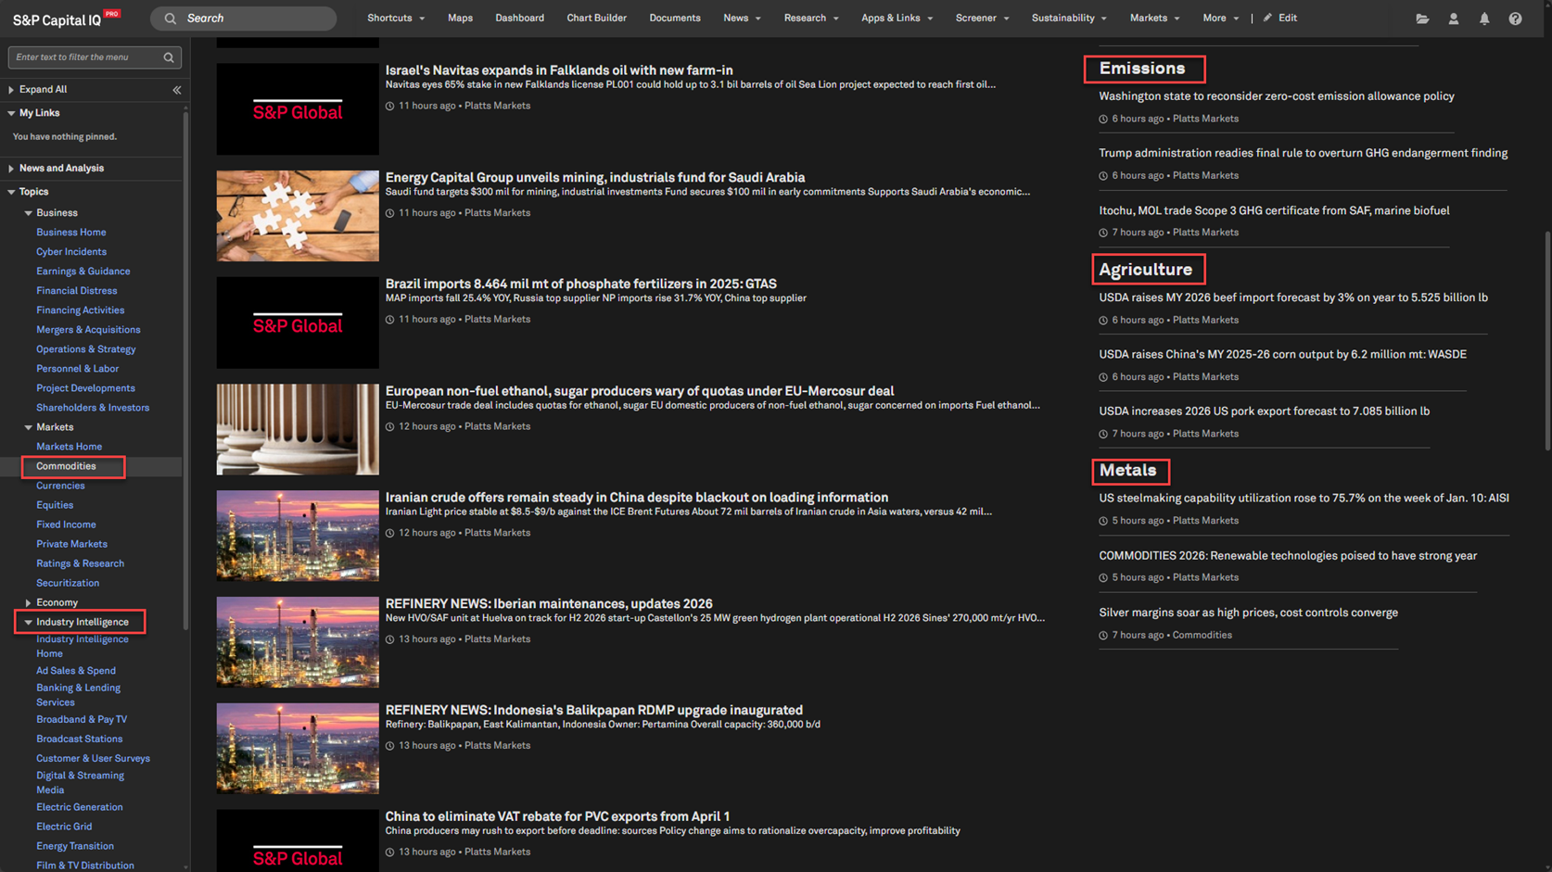Image resolution: width=1552 pixels, height=872 pixels.
Task: Collapse the Markets tree node in sidebar
Action: point(28,427)
